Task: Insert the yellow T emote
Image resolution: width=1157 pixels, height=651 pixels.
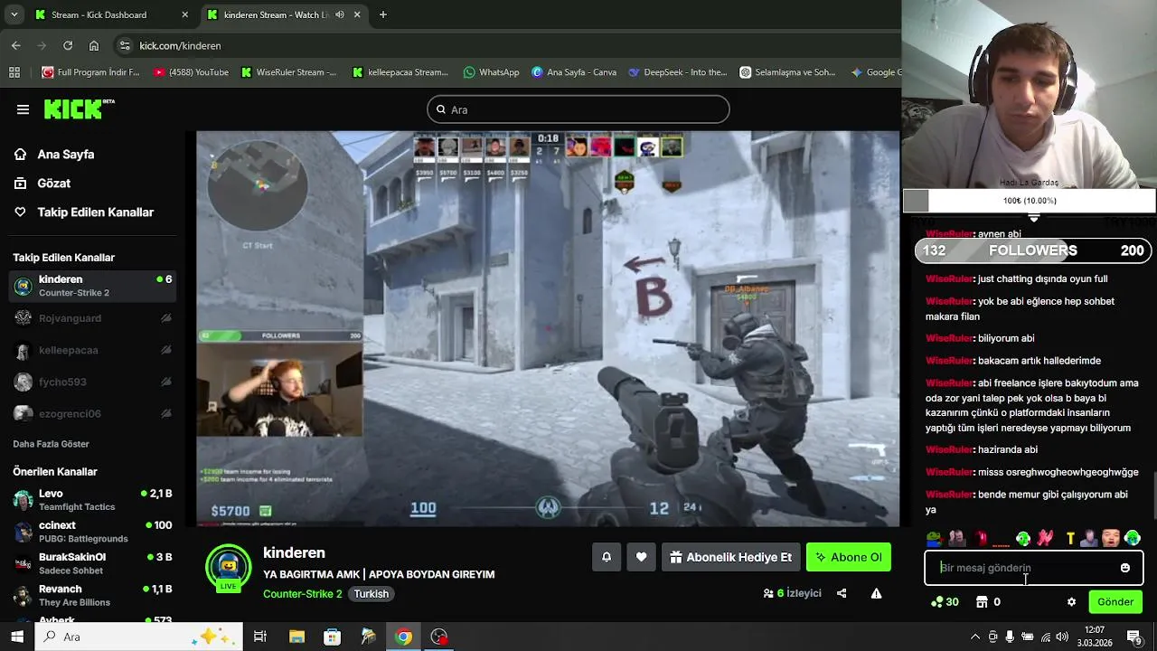Action: [x=1070, y=539]
